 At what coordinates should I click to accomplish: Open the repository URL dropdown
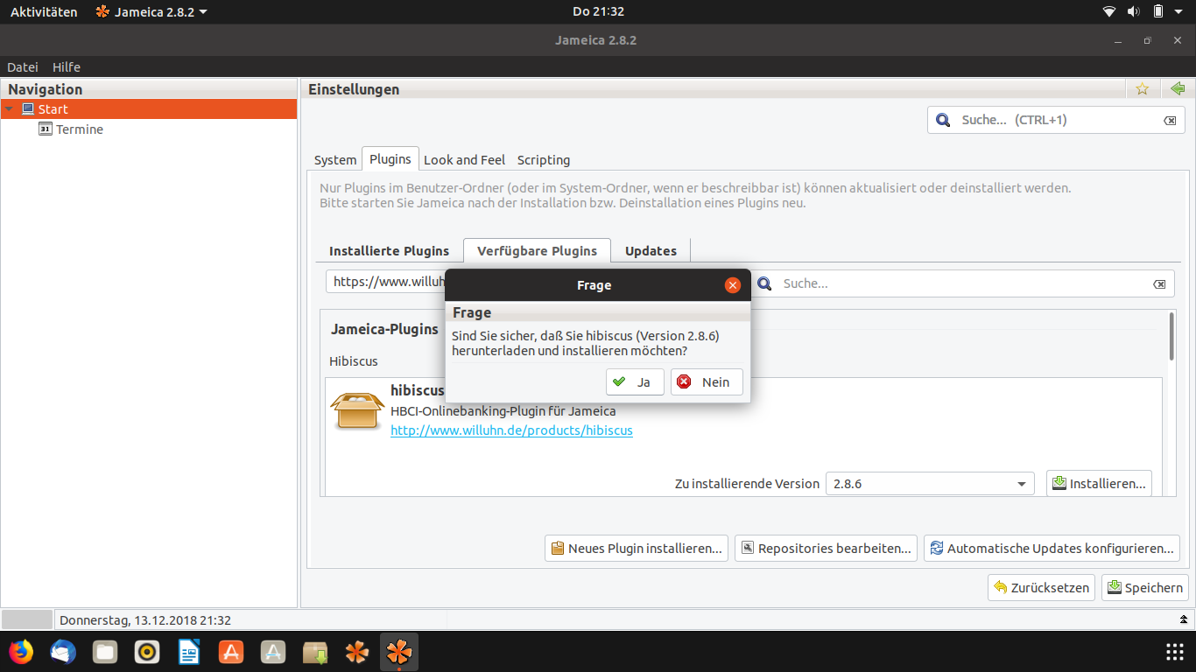coord(385,283)
